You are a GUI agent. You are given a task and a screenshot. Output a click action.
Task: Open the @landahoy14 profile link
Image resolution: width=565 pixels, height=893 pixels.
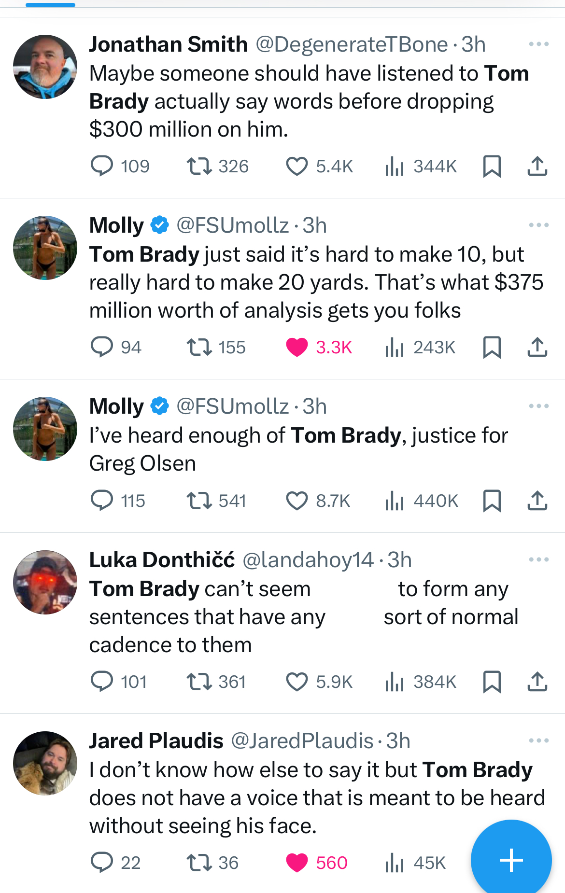308,560
